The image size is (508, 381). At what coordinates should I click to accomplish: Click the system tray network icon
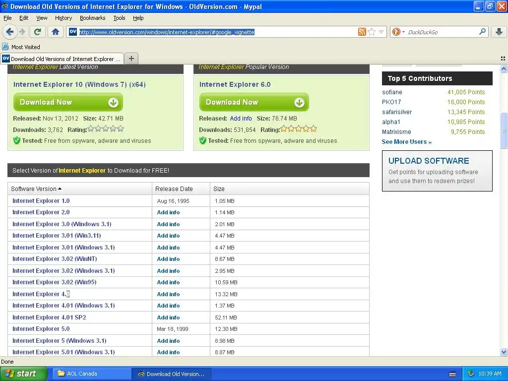[471, 374]
